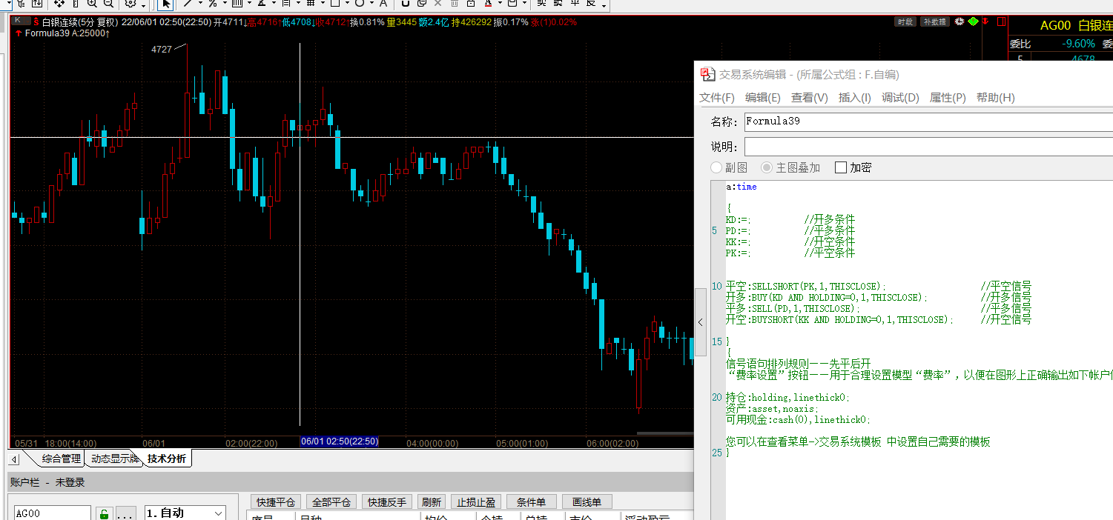The width and height of the screenshot is (1113, 520).
Task: Click the drawing lock icon in toolbar
Action: (x=472, y=4)
